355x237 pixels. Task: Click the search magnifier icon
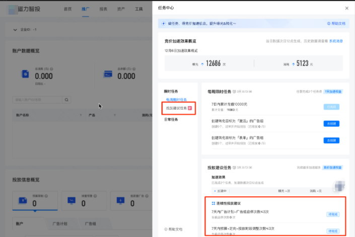coord(66,100)
